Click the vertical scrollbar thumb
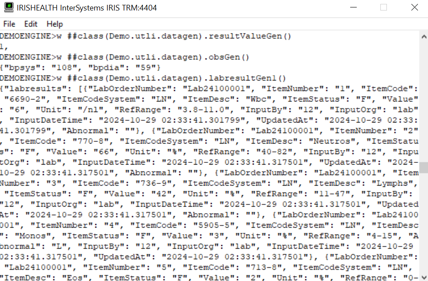Image resolution: width=428 pixels, height=281 pixels. click(x=424, y=168)
